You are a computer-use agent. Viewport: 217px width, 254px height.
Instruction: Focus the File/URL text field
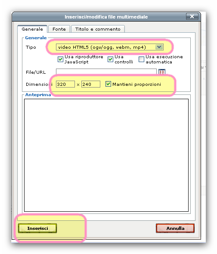click(x=106, y=72)
